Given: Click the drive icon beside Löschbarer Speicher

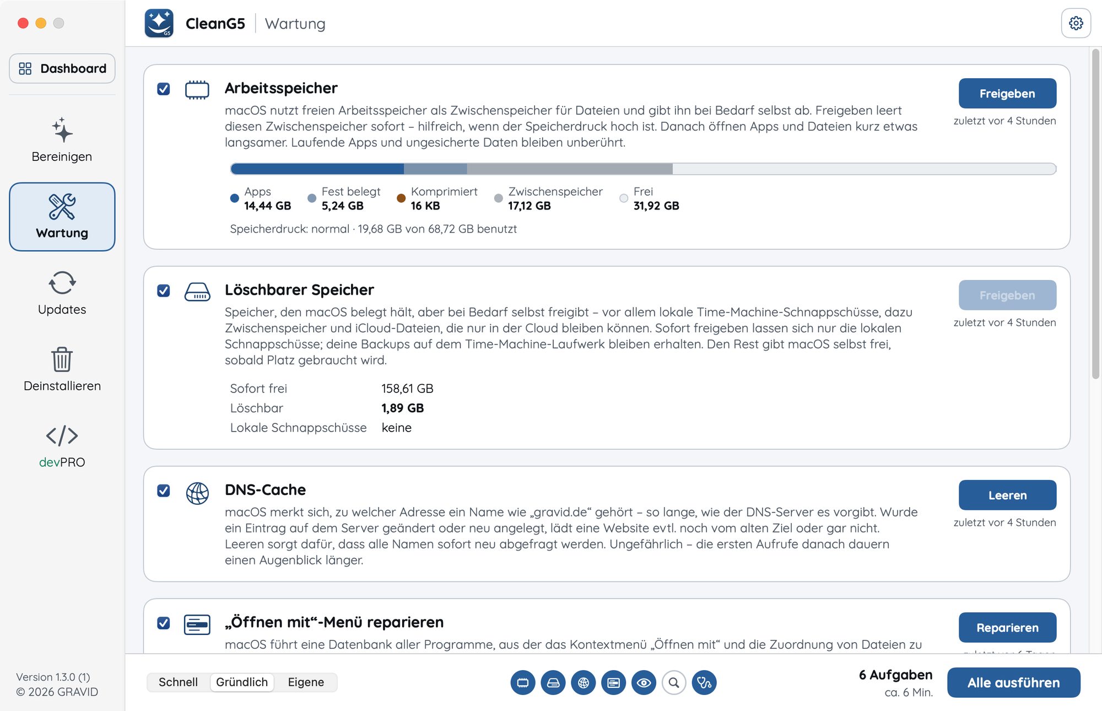Looking at the screenshot, I should (197, 291).
